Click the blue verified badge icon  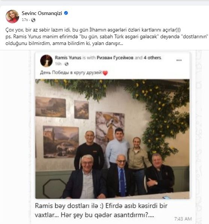(66, 13)
